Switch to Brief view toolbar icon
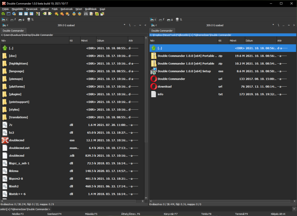Image resolution: width=297 pixels, height=216 pixels. pos(21,14)
